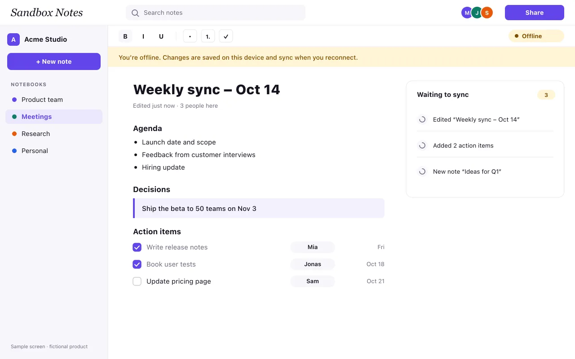Click the Oct 21 due date
This screenshot has width=575, height=359.
[376, 281]
